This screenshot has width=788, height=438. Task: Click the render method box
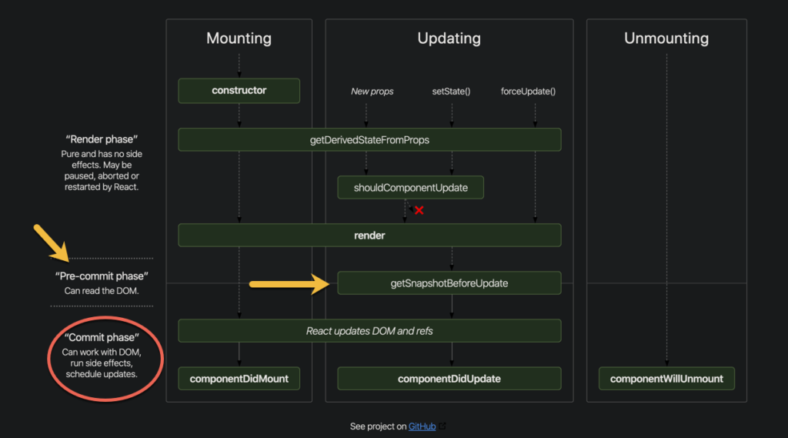coord(369,236)
